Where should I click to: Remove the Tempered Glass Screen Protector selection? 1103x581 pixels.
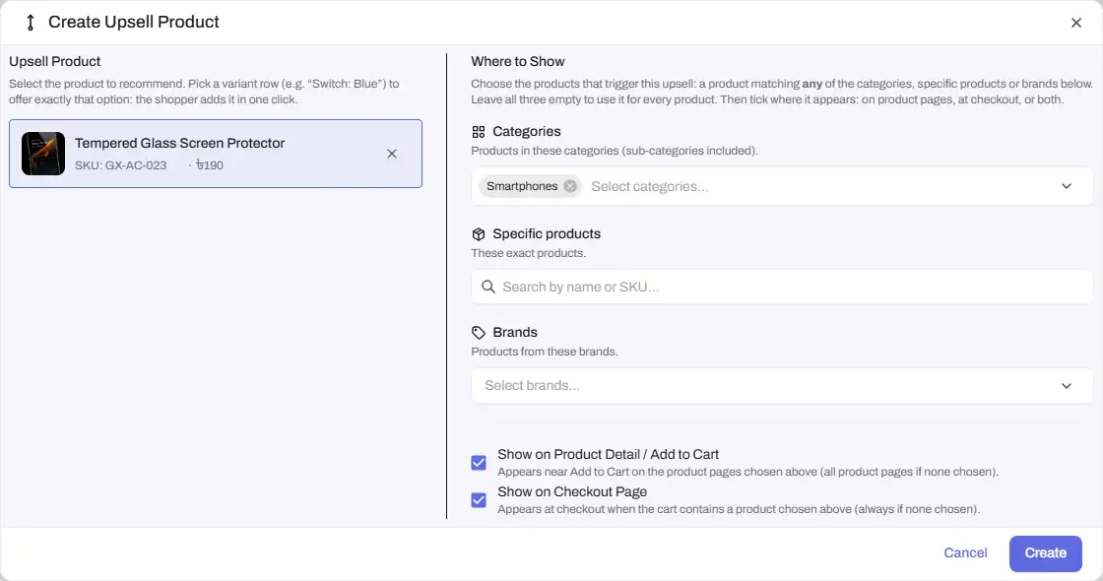(x=392, y=154)
